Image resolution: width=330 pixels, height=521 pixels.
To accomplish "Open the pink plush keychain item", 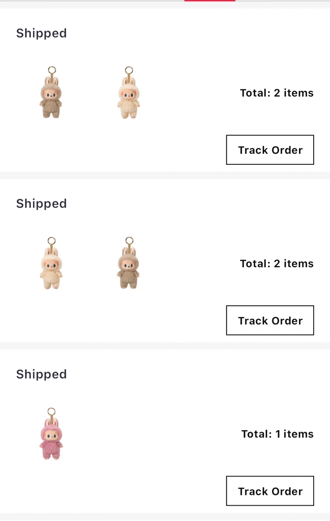I will pos(51,434).
